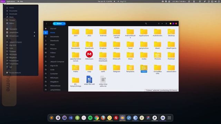Image resolution: width=221 pixels, height=124 pixels.
Task: Launch Google Chrome from the dock
Action: pos(97,118)
